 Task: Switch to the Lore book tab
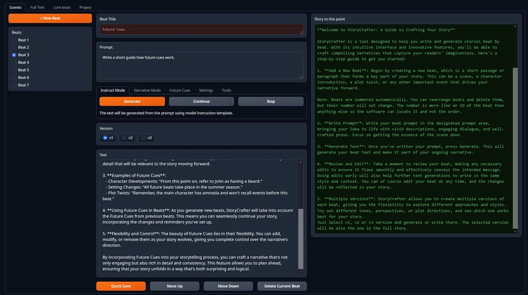pos(62,7)
